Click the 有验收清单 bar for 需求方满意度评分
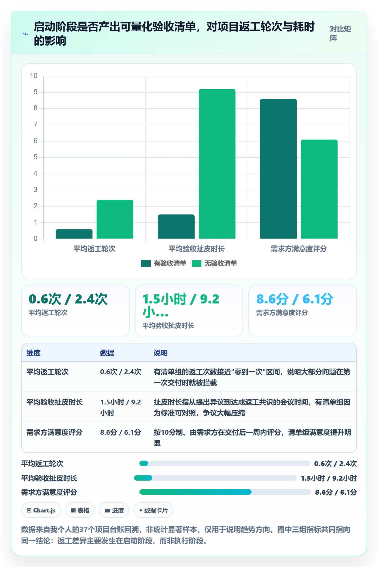Viewport: 378px width, 567px height. [278, 169]
